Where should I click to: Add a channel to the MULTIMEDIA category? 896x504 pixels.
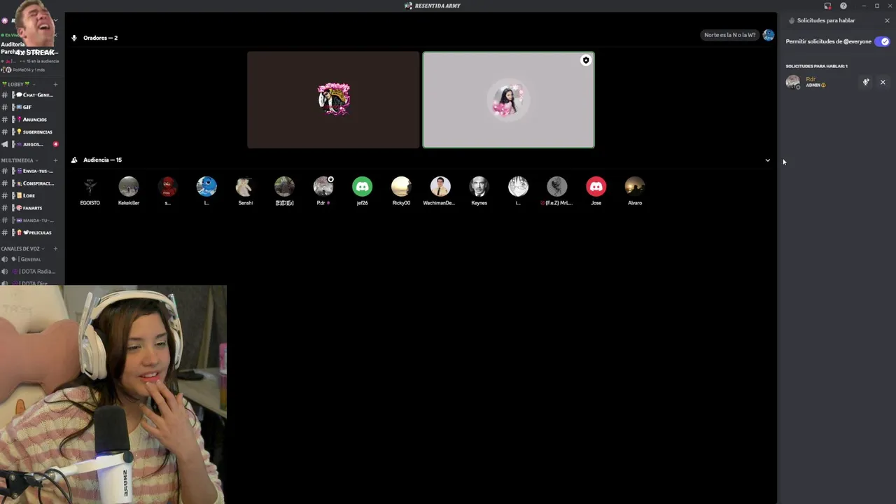click(x=55, y=160)
